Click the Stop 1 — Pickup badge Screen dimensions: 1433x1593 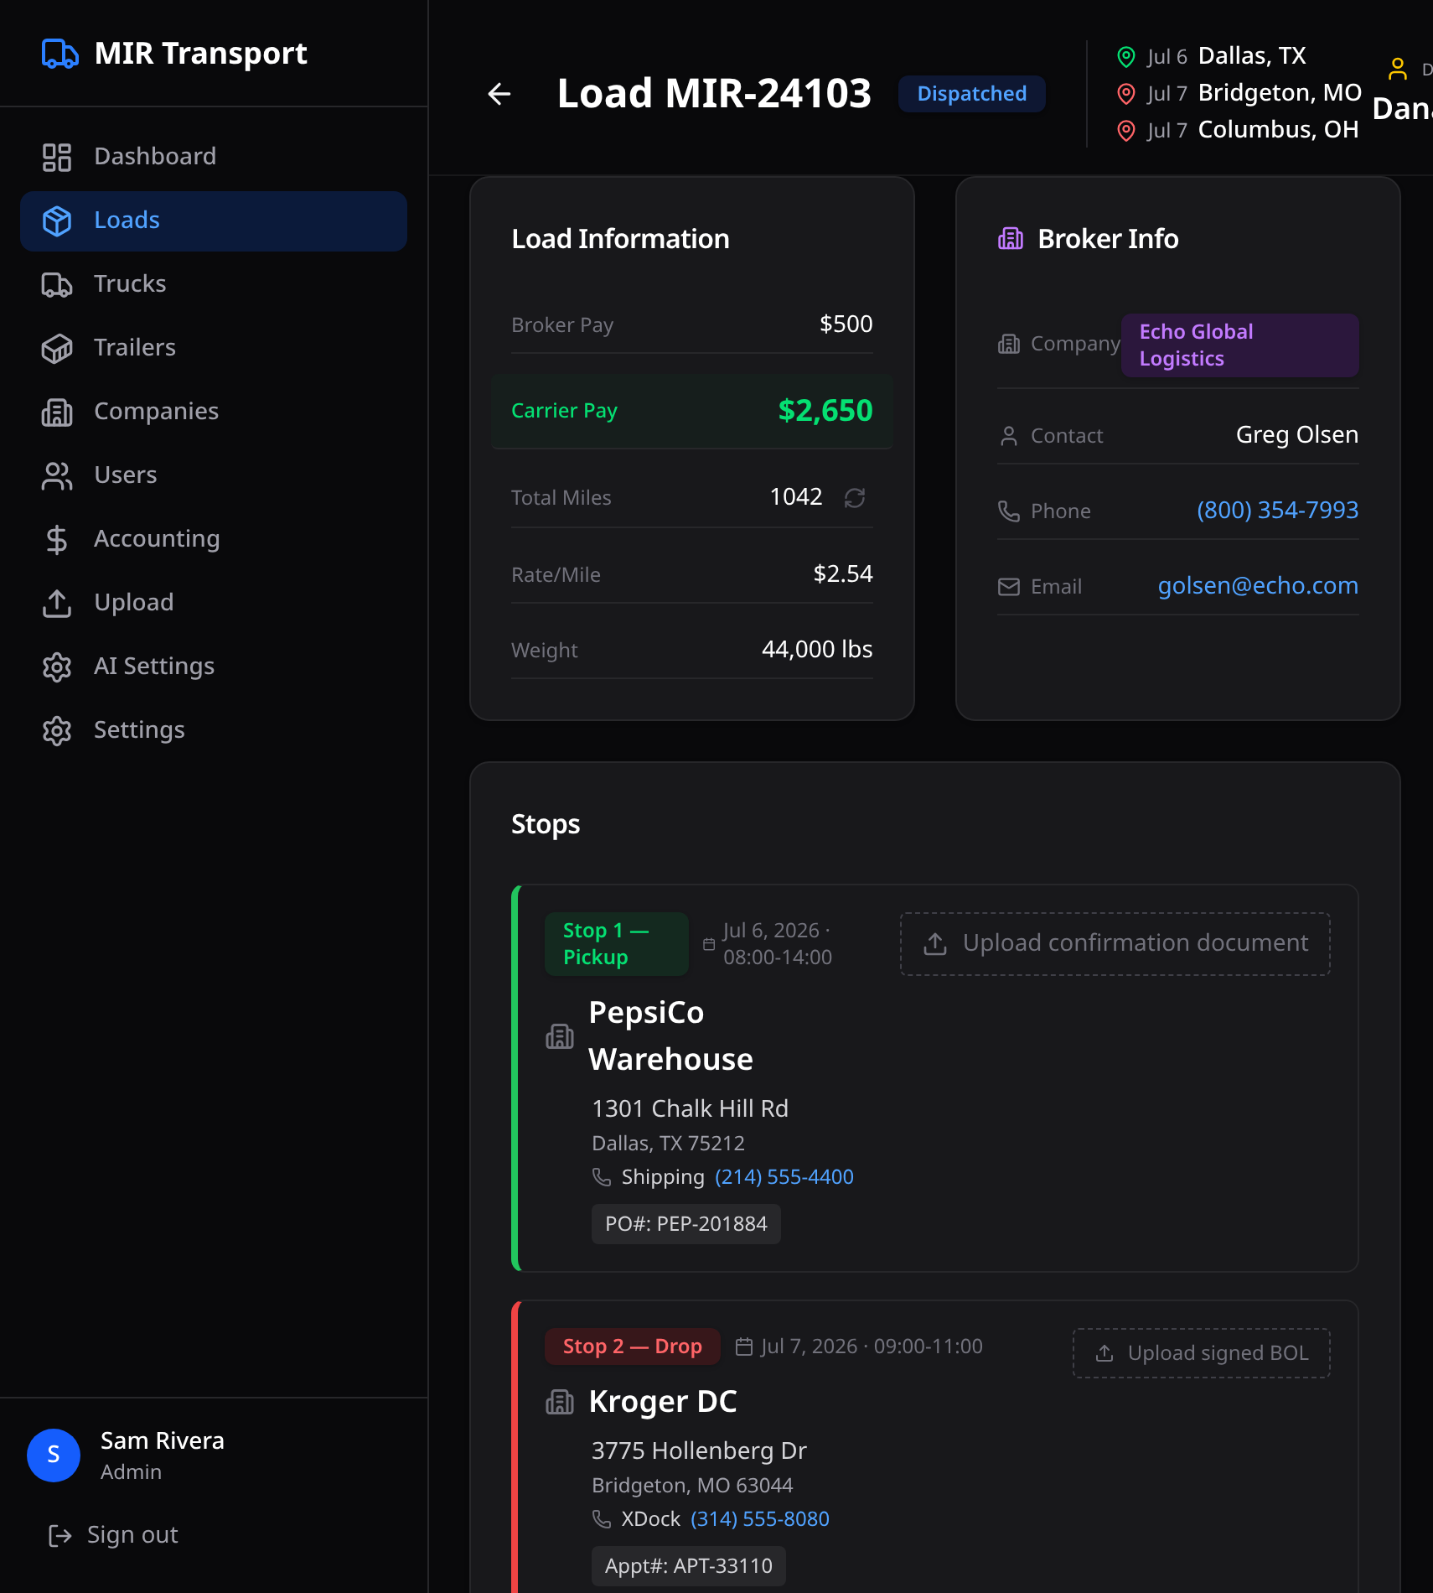pyautogui.click(x=617, y=944)
